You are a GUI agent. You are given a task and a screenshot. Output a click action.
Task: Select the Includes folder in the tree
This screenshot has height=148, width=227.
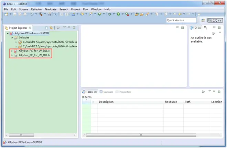coord(24,37)
